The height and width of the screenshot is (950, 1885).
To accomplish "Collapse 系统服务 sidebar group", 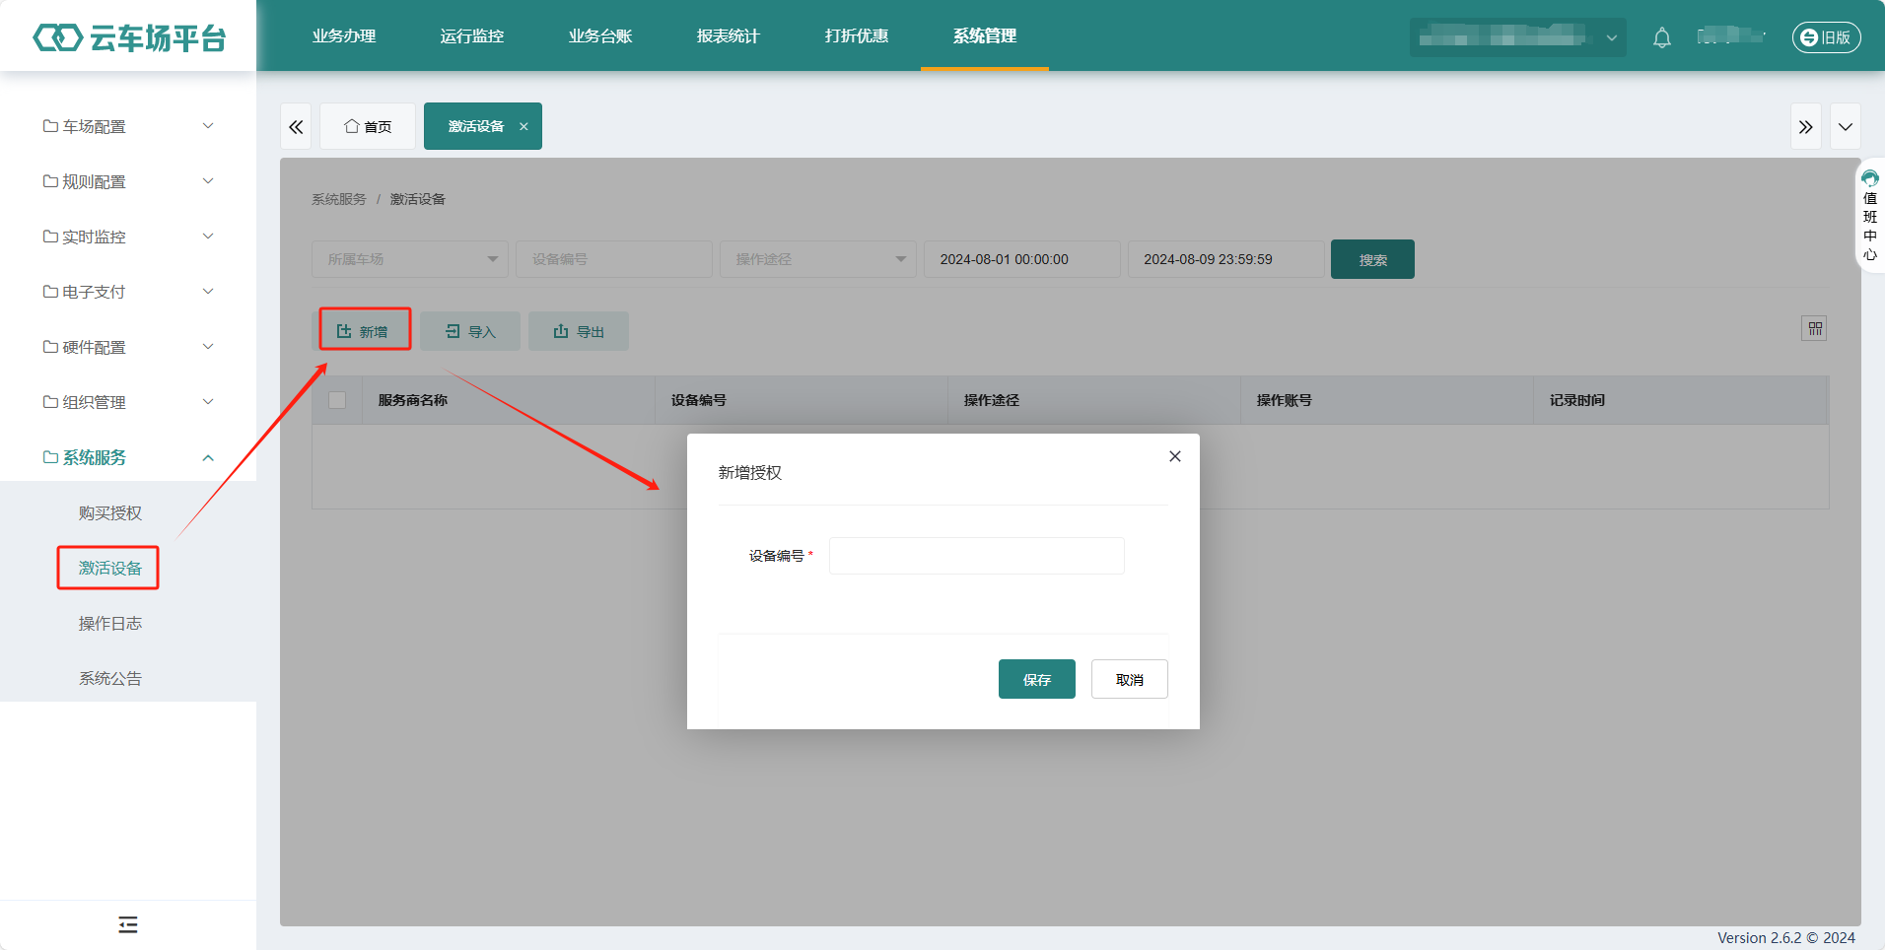I will [128, 457].
